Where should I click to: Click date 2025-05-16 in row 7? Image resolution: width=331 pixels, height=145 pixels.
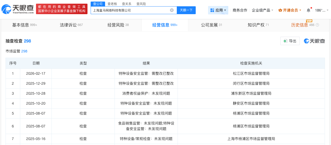(x=36, y=139)
